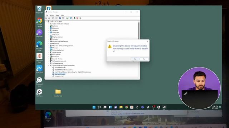The image size is (229, 128).
Task: Click the Windows Start button on taskbar
Action: [x=94, y=107]
